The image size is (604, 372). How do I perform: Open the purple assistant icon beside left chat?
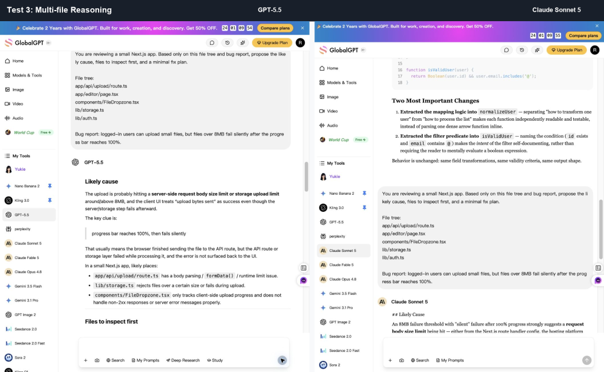[x=304, y=281]
